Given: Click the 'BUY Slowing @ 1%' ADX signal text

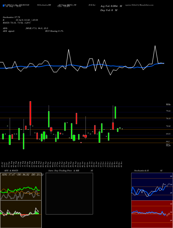Looking at the screenshot, I should (54, 31).
